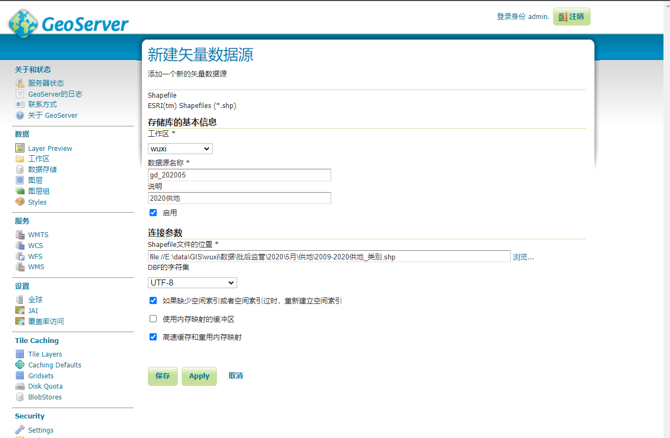670x438 pixels.
Task: Click the Gridsets icon
Action: pos(20,376)
